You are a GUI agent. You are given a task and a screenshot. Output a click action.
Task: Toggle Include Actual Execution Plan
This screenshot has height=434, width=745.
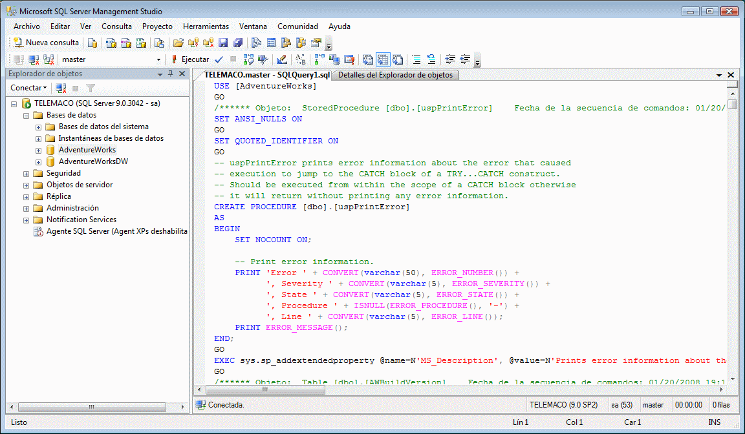[319, 59]
